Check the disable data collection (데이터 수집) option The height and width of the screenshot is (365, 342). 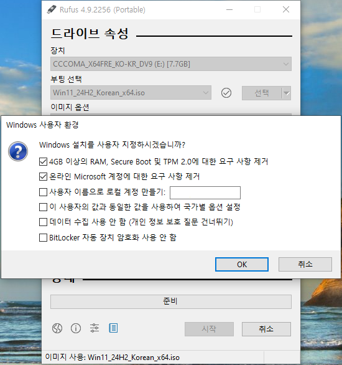(x=43, y=222)
